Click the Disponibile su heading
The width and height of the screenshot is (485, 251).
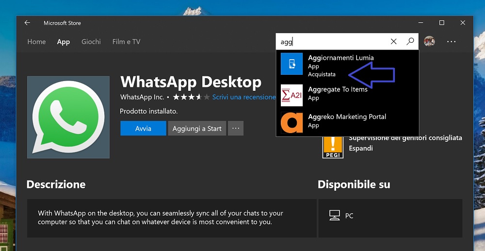pos(354,184)
